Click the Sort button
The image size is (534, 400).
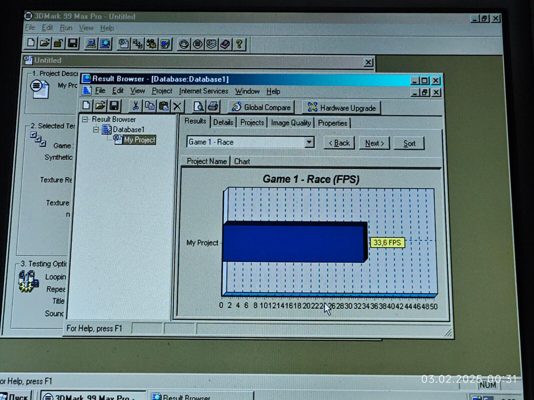[409, 143]
